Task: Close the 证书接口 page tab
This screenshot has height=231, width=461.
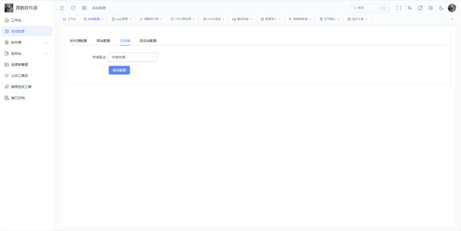Action: click(x=338, y=19)
